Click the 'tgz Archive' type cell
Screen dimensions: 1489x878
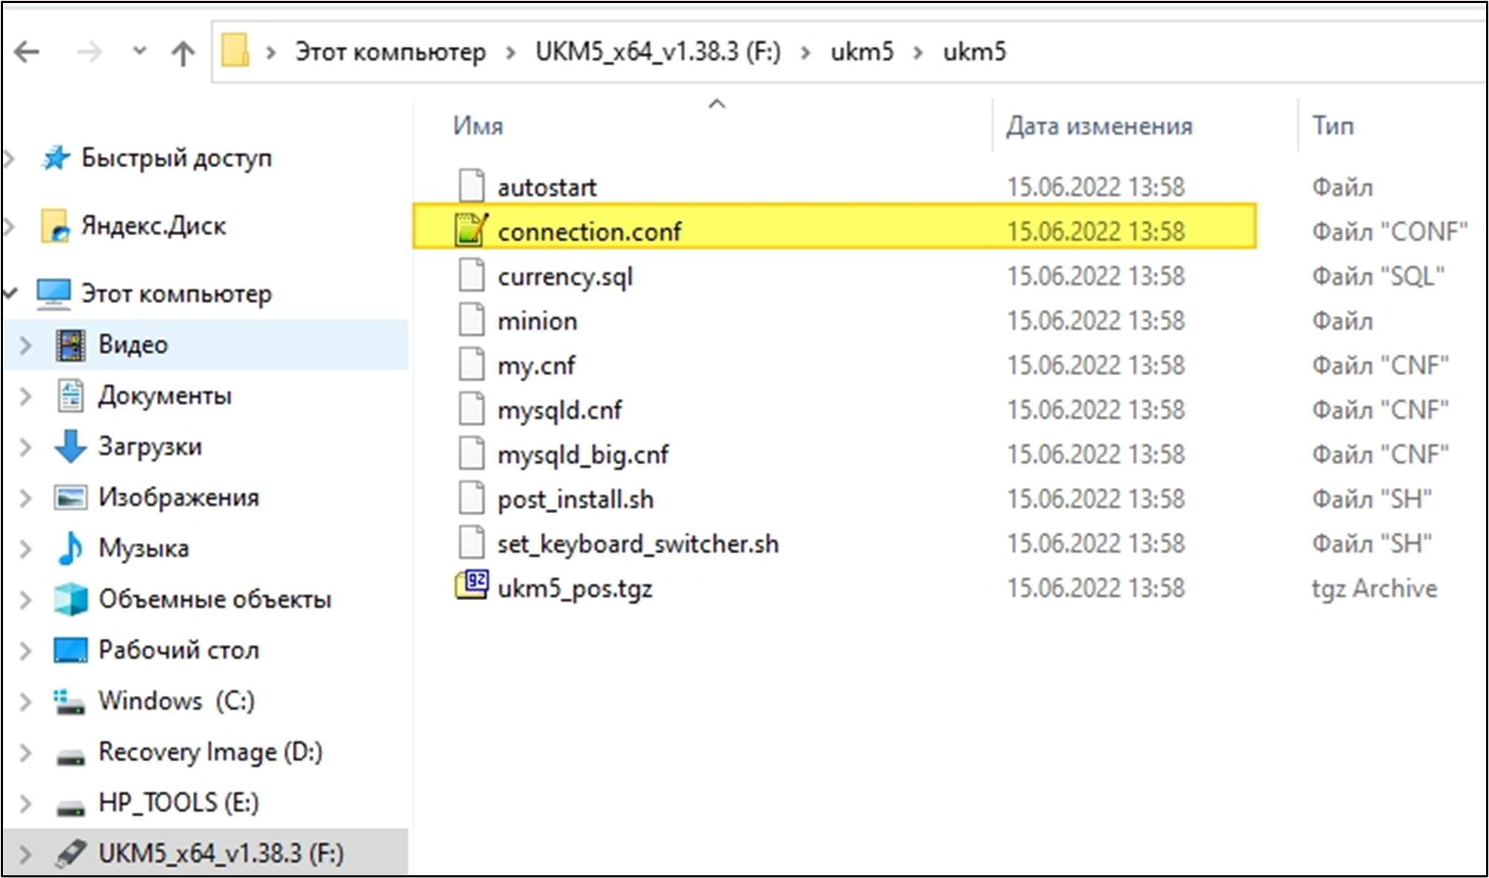click(1375, 588)
